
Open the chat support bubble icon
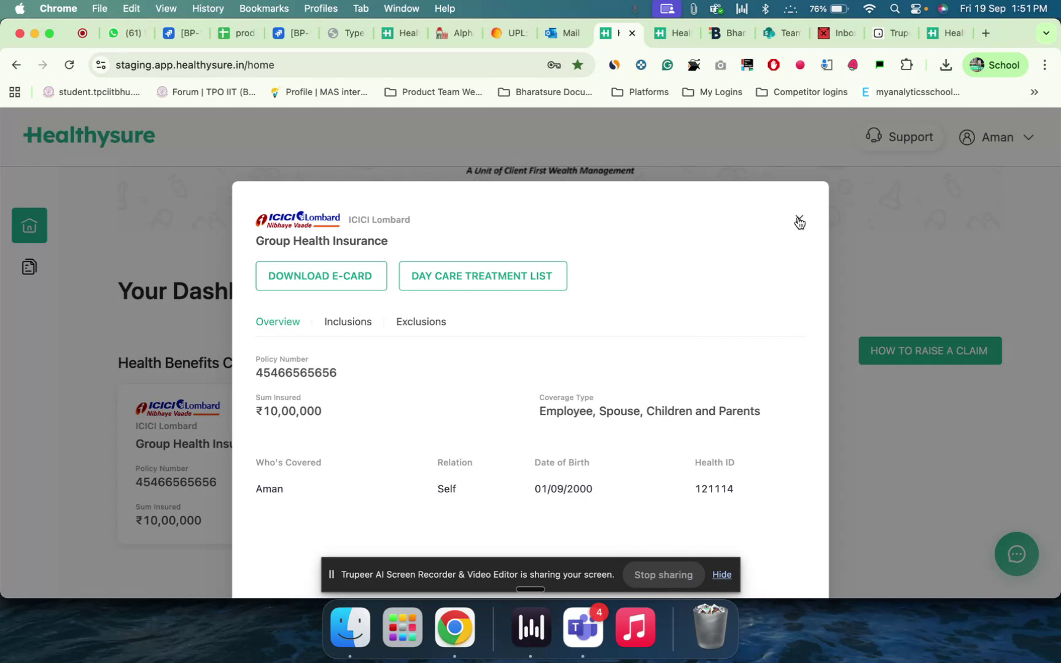tap(1016, 554)
